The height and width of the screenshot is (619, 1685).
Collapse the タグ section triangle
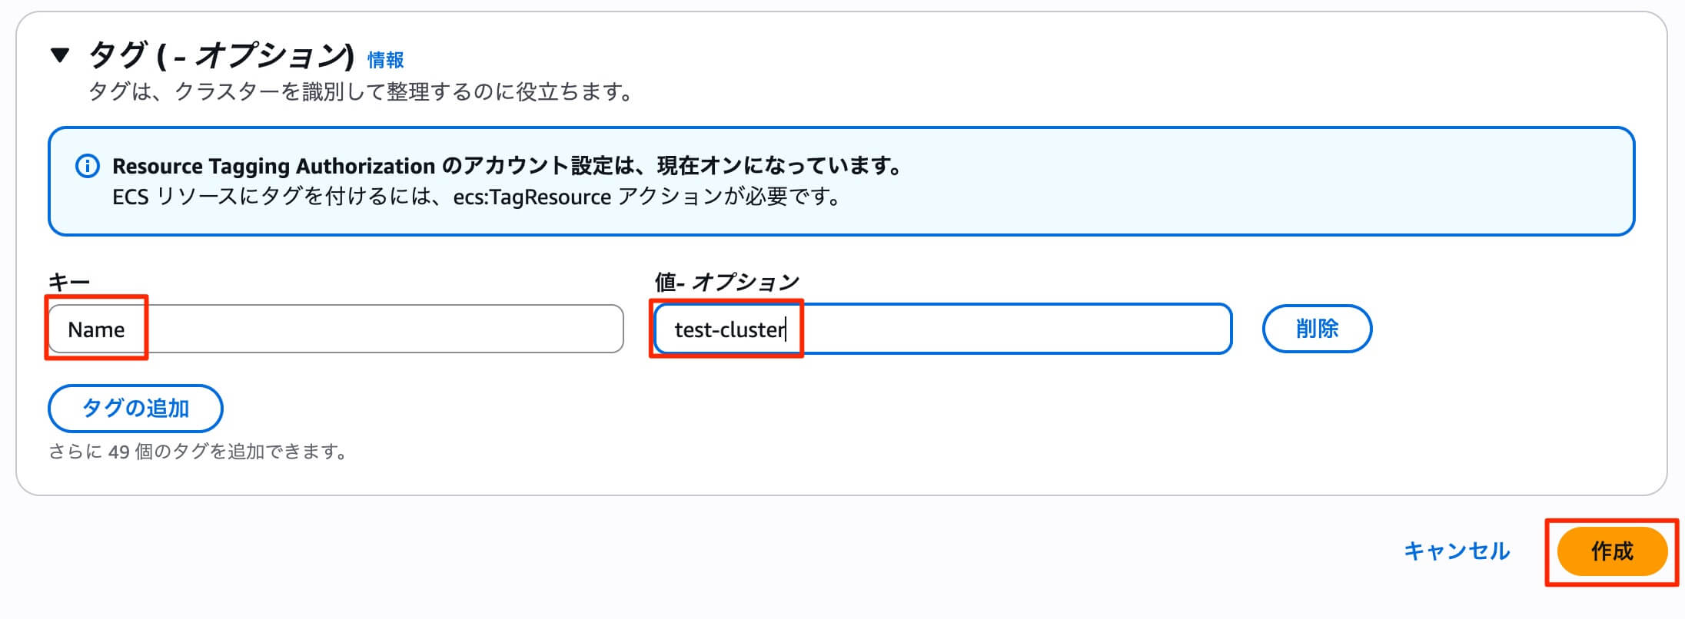click(x=60, y=55)
